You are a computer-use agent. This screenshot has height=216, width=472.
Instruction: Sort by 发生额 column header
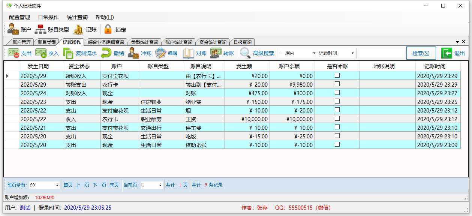pyautogui.click(x=247, y=66)
